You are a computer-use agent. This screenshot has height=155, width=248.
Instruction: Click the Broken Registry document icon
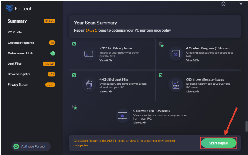(175, 85)
